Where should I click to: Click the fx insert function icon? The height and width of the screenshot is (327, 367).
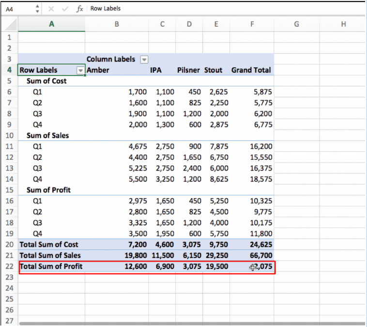[x=79, y=8]
